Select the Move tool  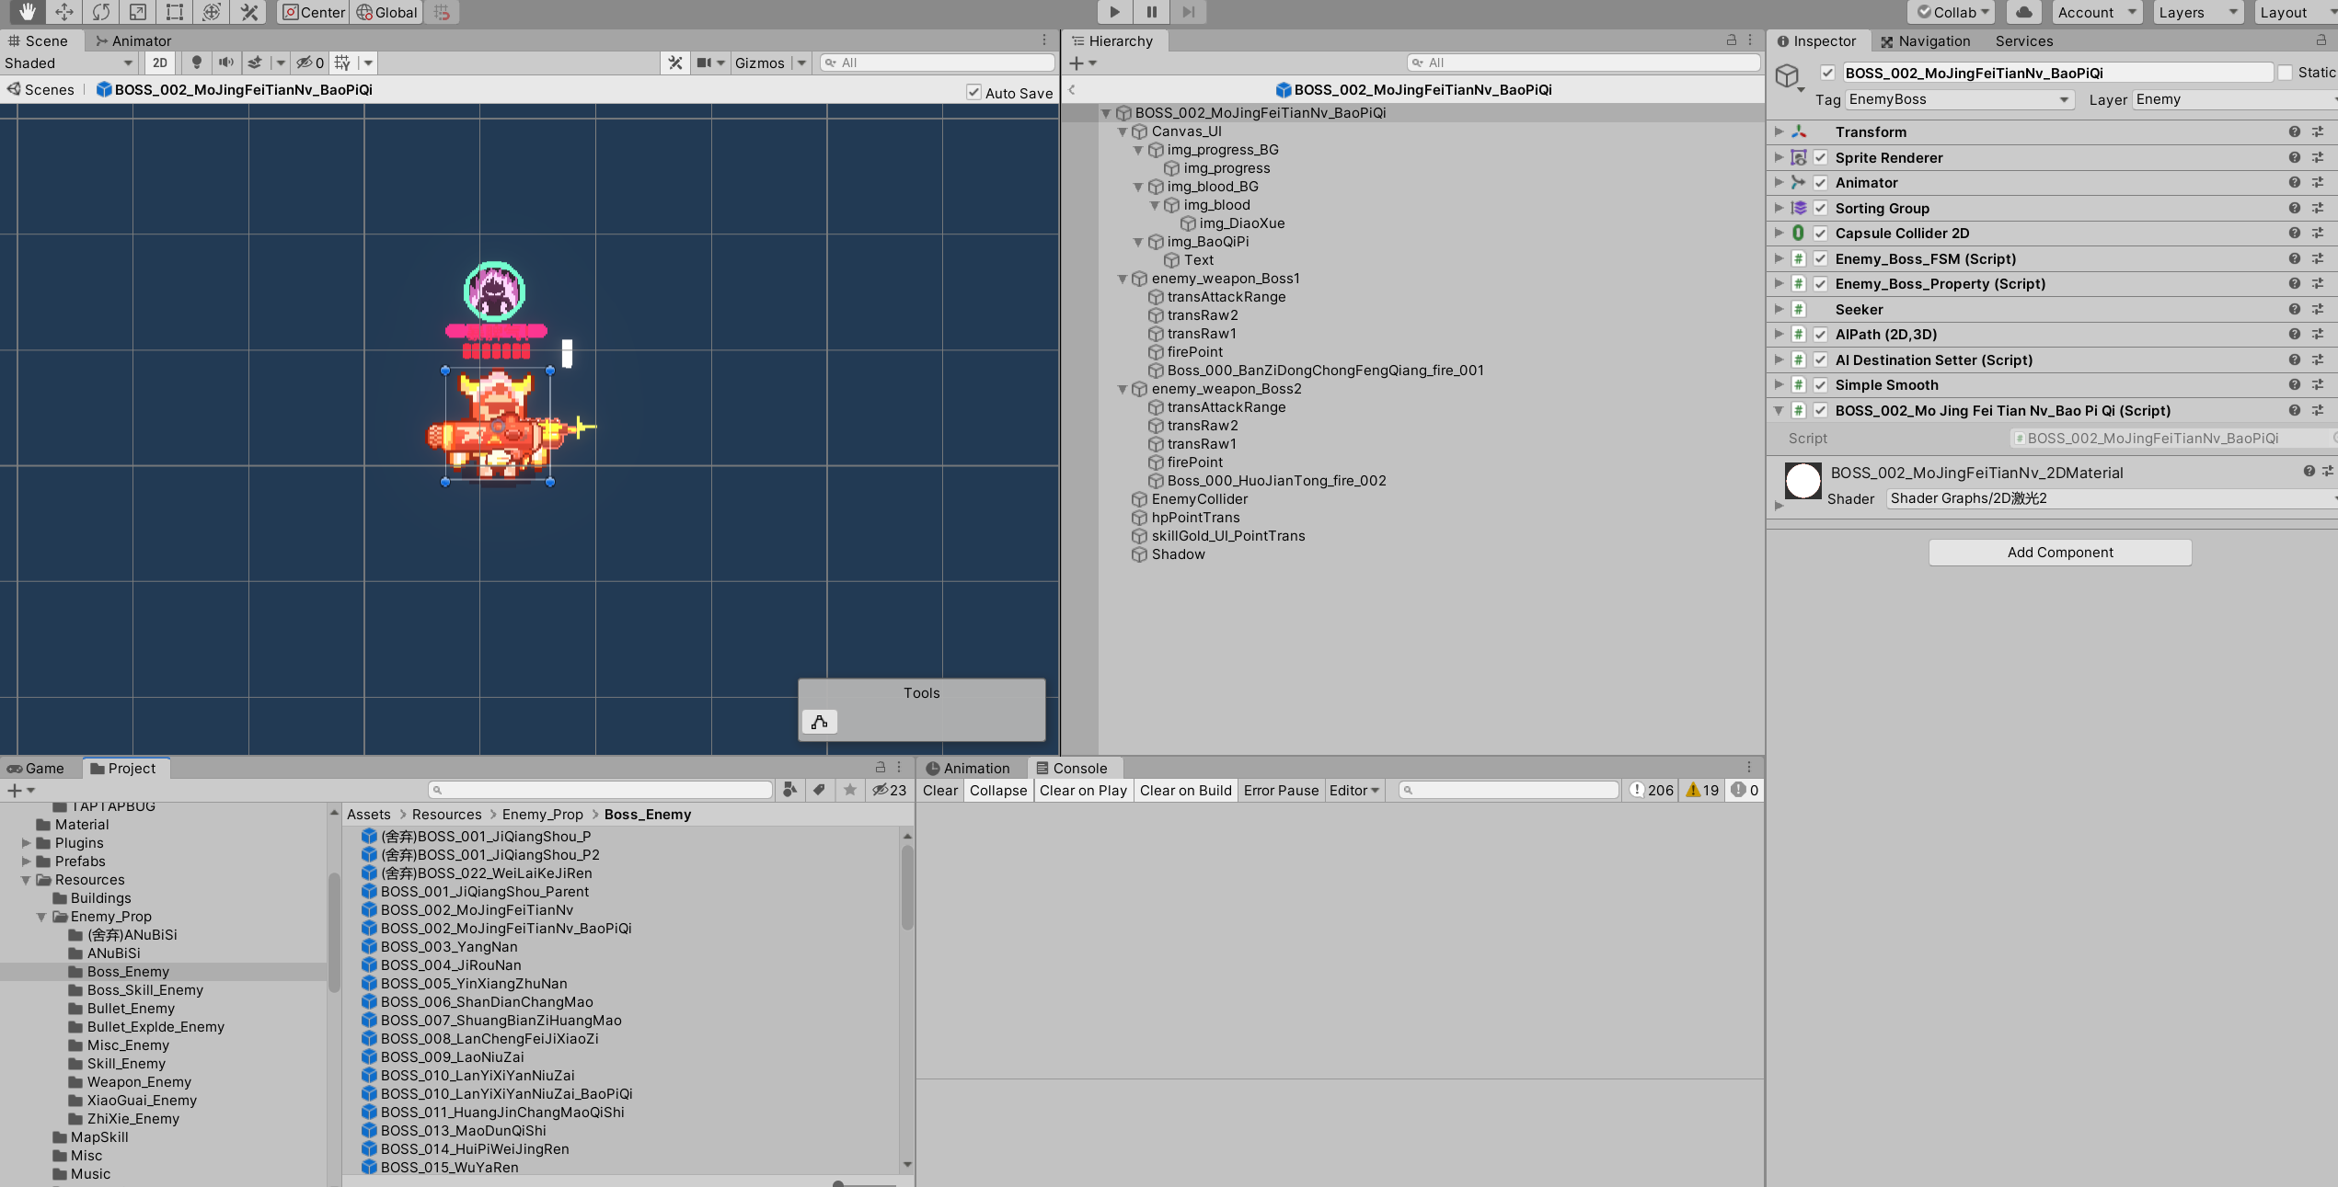[63, 12]
